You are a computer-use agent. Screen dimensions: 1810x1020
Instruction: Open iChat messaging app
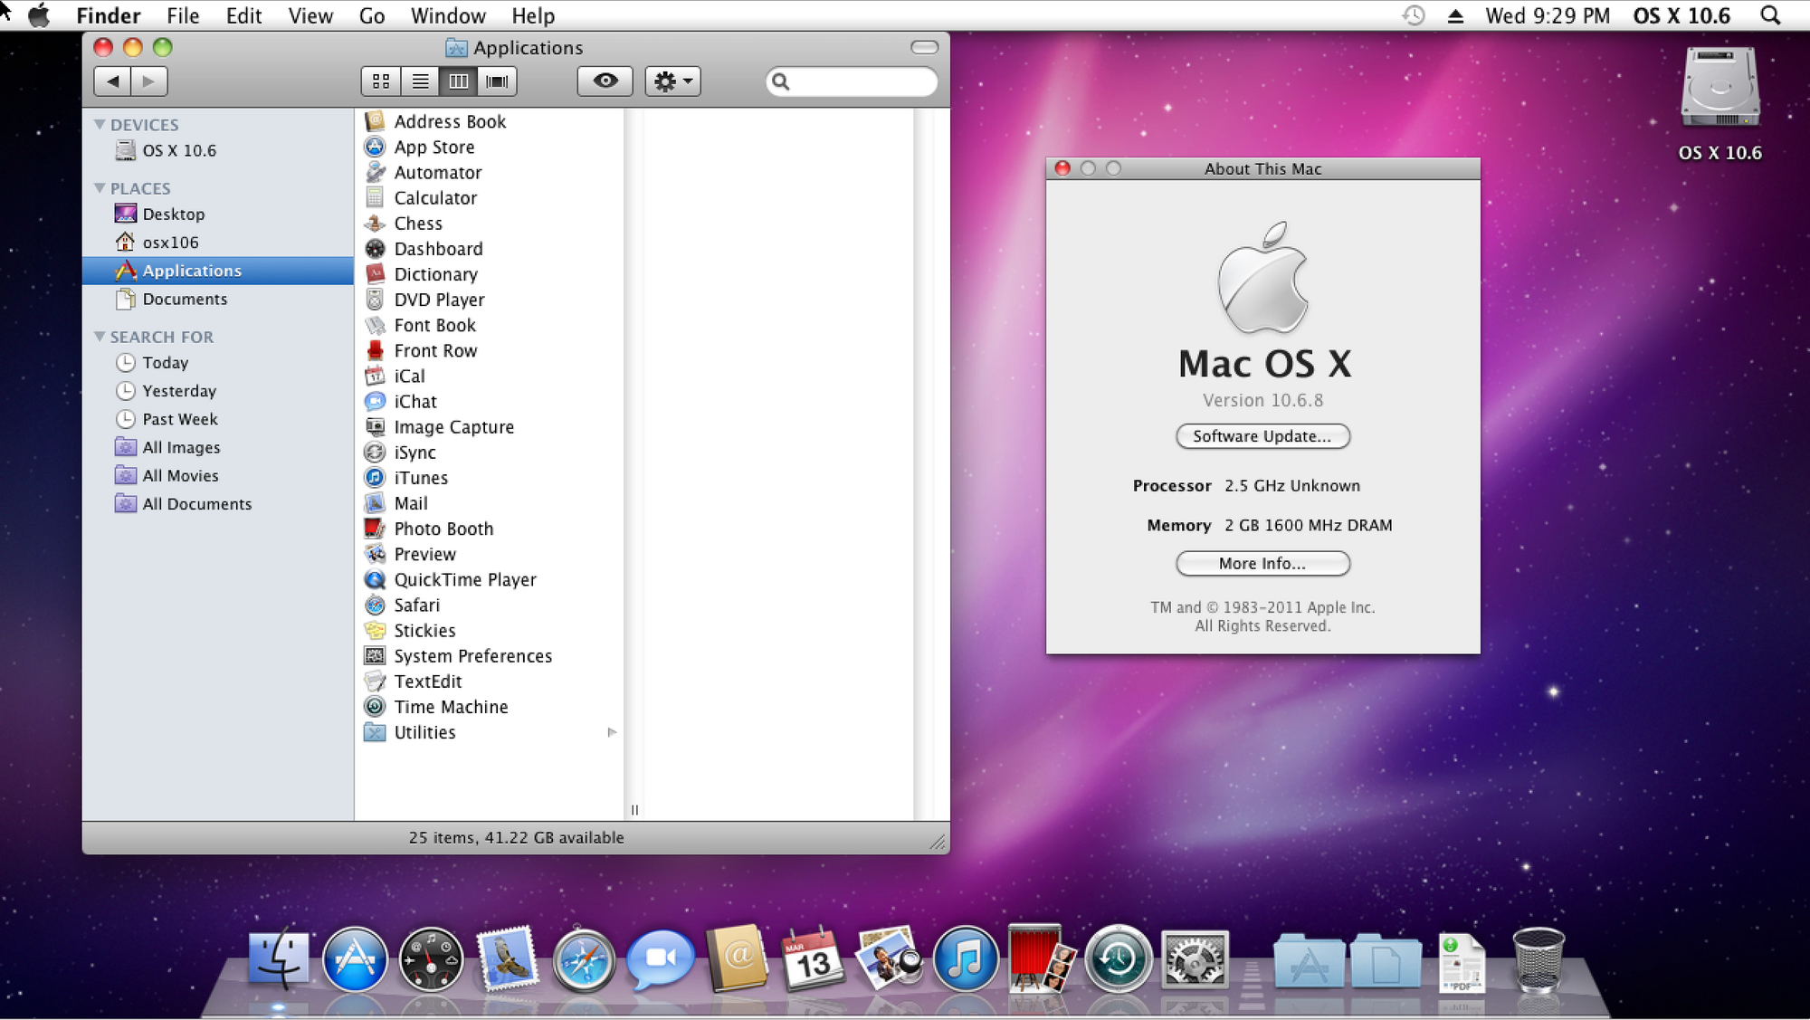[415, 401]
